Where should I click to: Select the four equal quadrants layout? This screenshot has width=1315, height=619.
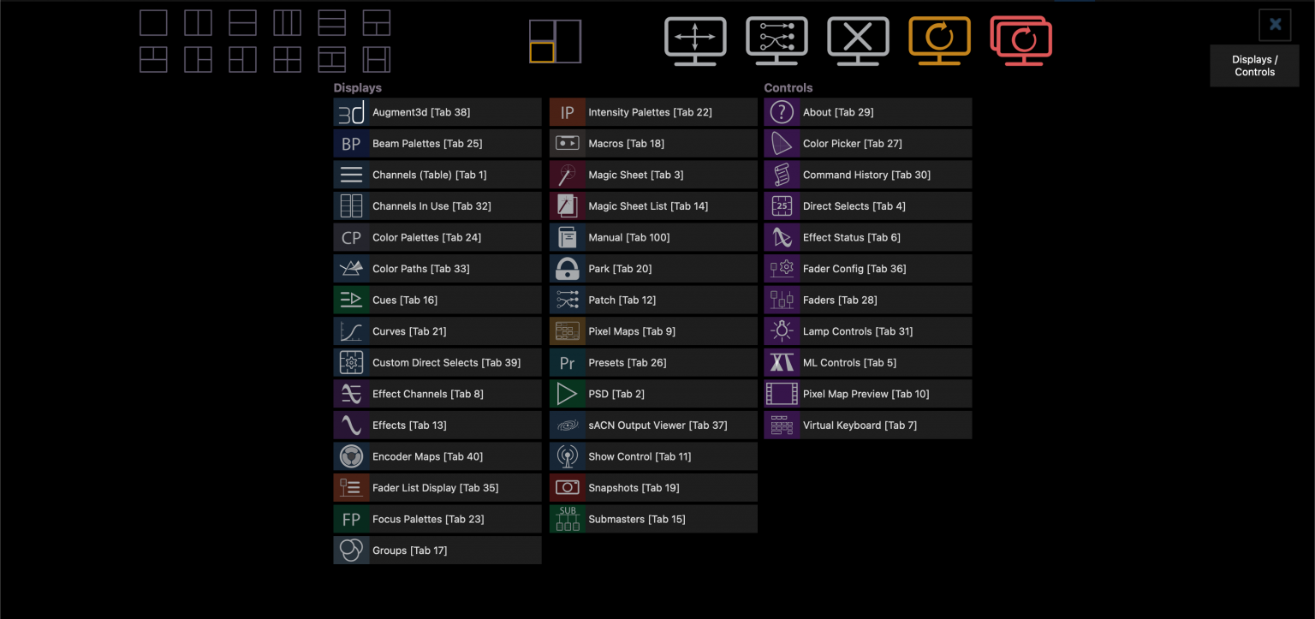[x=288, y=60]
